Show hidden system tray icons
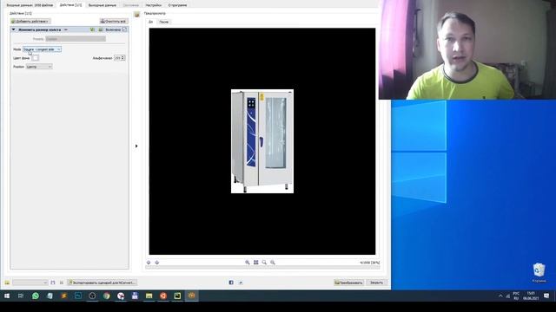 pyautogui.click(x=500, y=296)
